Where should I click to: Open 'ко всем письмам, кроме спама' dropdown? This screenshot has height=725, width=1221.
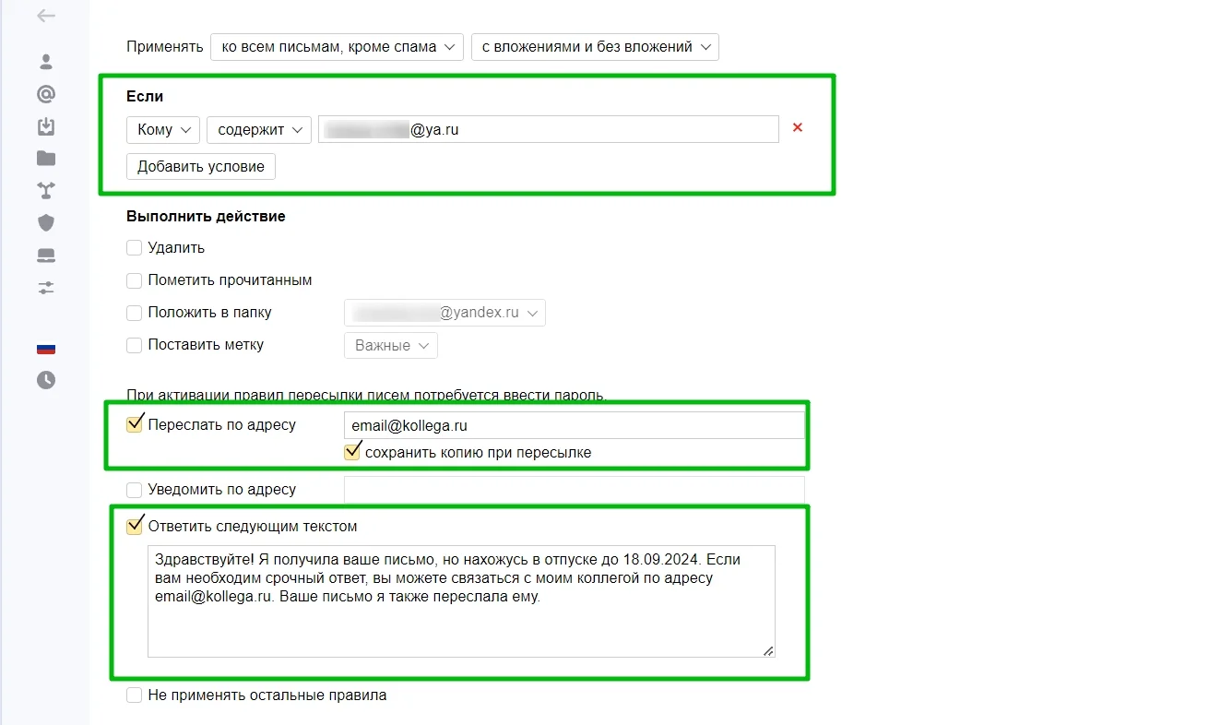337,46
